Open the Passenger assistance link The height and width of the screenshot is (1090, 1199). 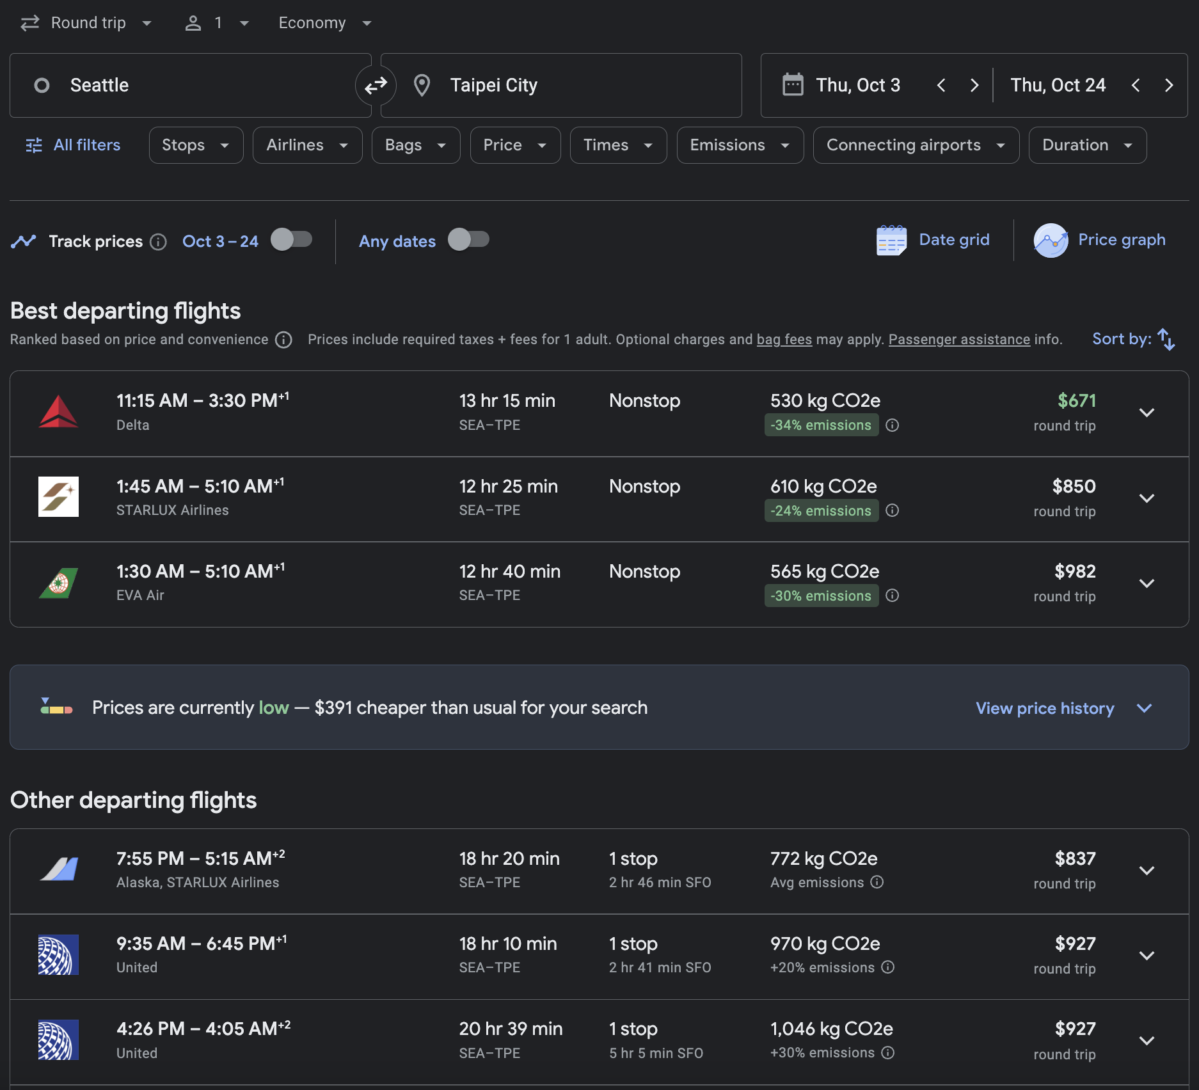959,340
